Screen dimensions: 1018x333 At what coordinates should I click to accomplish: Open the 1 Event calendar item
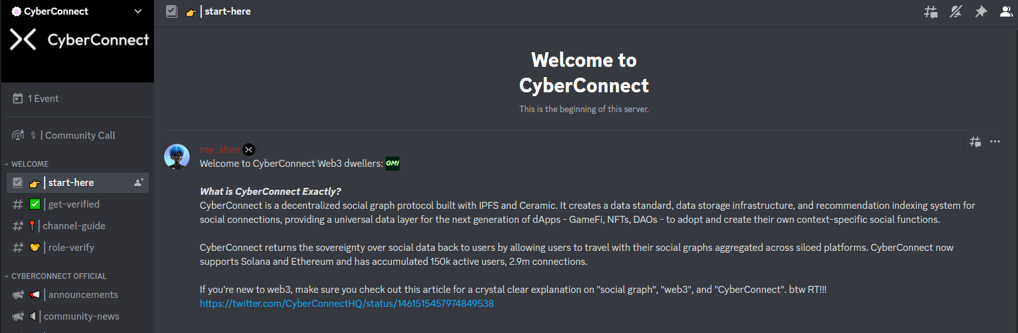click(x=77, y=99)
